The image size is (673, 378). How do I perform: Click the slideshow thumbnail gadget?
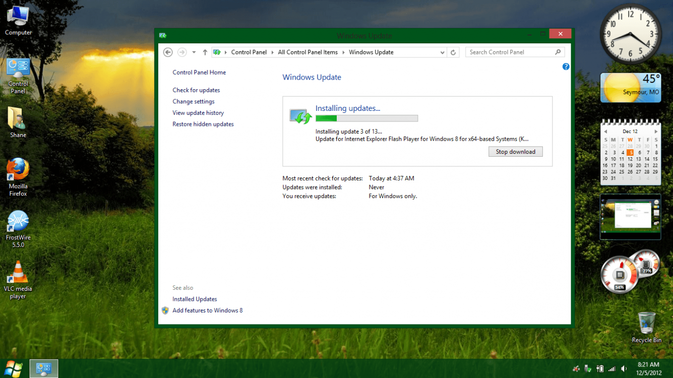pyautogui.click(x=630, y=217)
